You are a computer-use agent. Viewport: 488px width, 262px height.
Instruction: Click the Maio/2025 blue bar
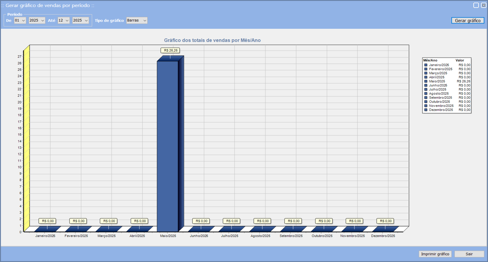(167, 146)
